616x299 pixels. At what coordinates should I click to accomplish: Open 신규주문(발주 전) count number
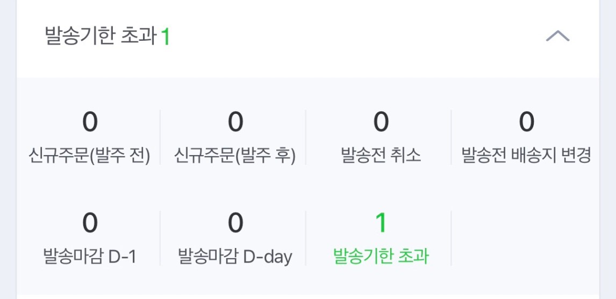(x=90, y=122)
